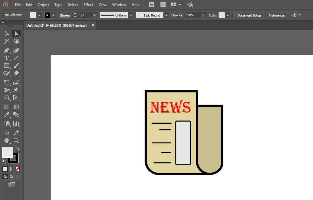Open Document Setup

(x=249, y=15)
